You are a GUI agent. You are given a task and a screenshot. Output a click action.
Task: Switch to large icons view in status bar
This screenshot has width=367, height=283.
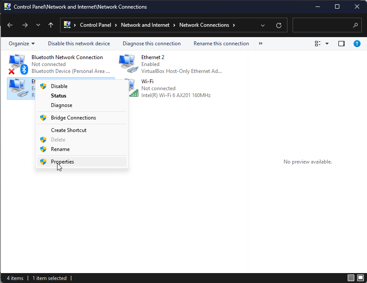click(361, 278)
